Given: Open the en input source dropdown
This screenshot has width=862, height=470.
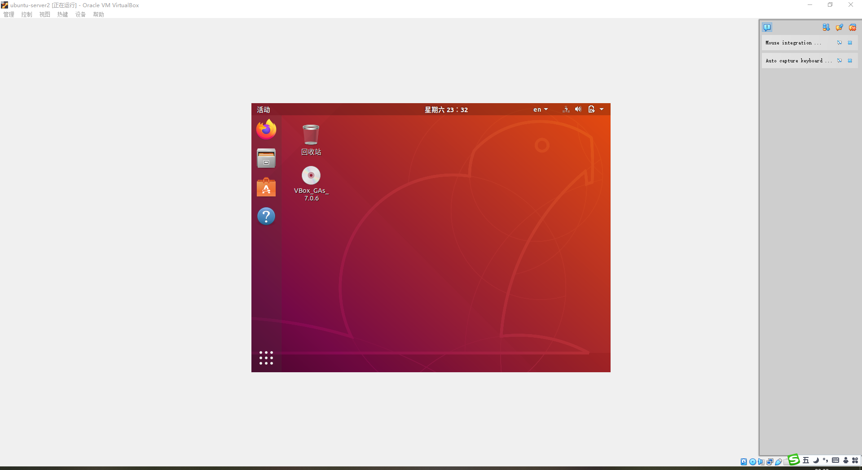Looking at the screenshot, I should coord(541,110).
